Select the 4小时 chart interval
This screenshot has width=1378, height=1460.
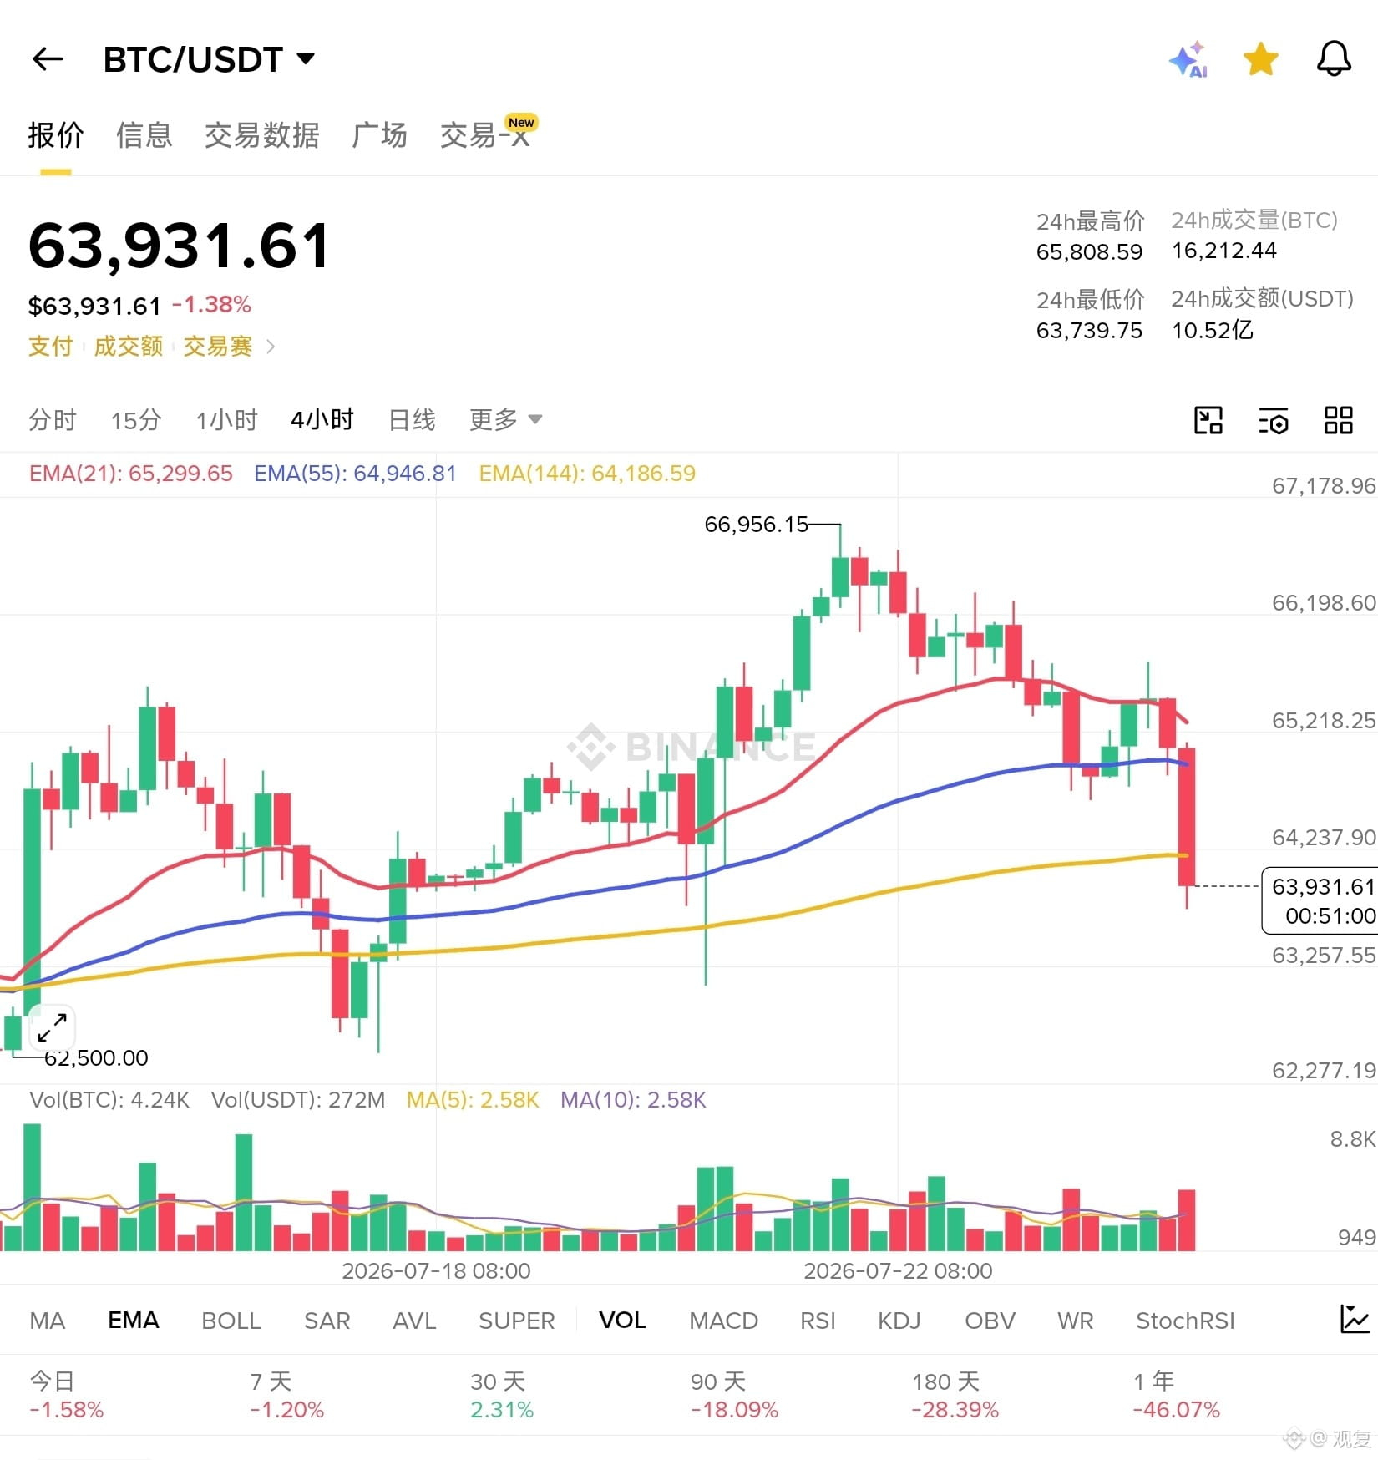coord(322,419)
